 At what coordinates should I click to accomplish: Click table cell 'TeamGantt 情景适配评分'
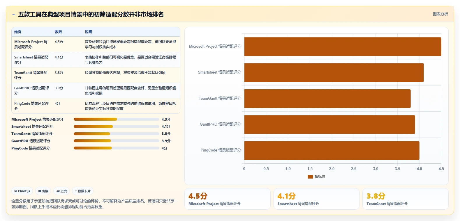[x=31, y=75]
